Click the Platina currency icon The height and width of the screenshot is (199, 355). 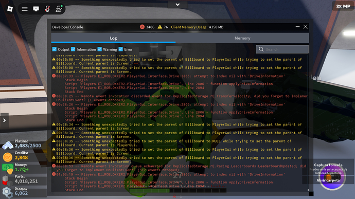8,145
